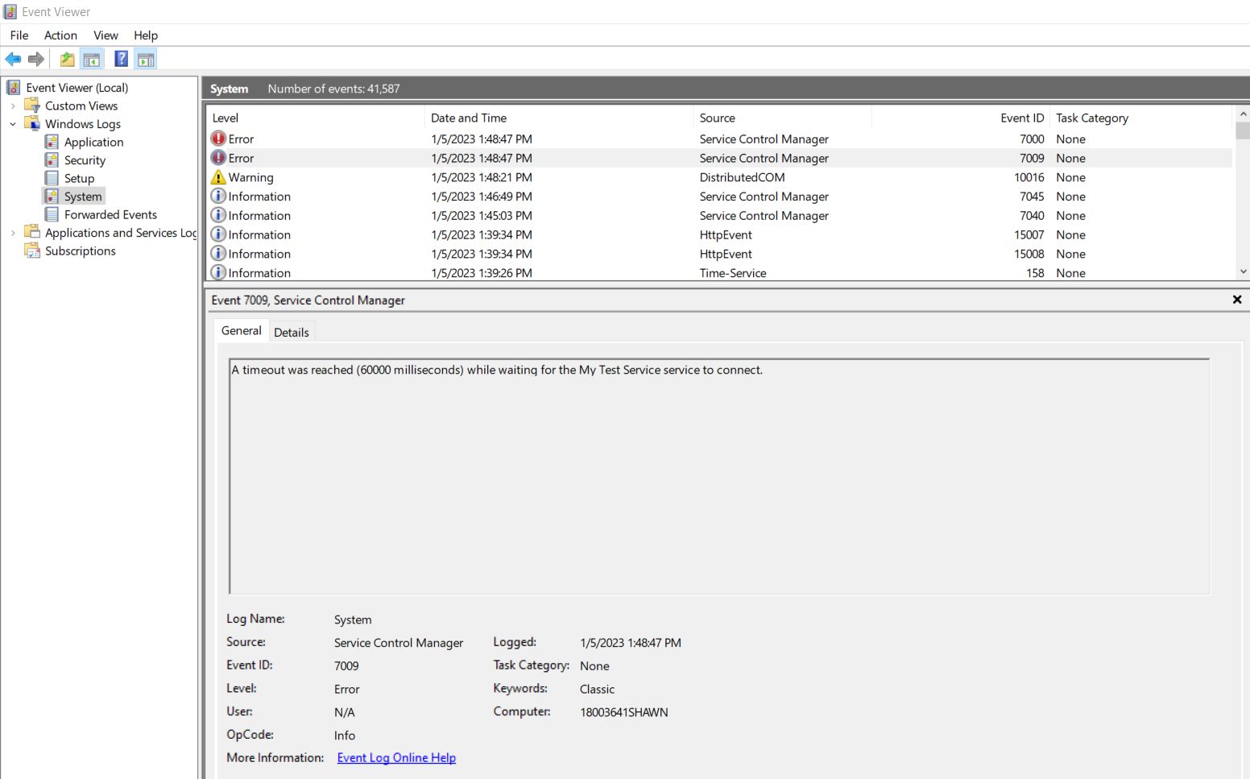Screen dimensions: 1250x779
Task: Select Applications and Services Logs node
Action: 121,233
